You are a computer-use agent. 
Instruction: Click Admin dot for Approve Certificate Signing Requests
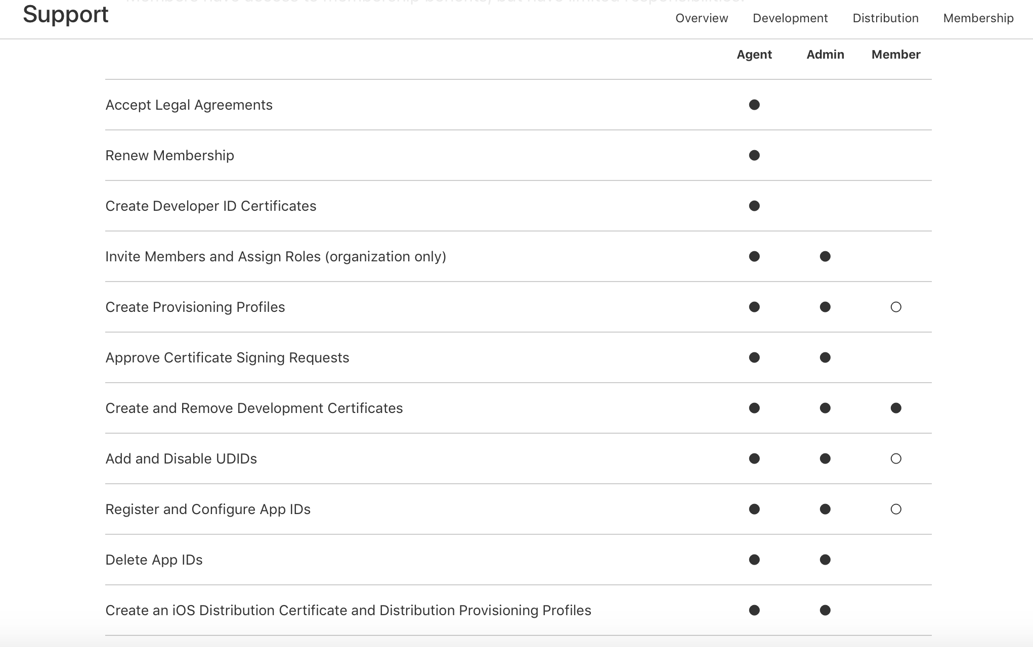click(825, 357)
